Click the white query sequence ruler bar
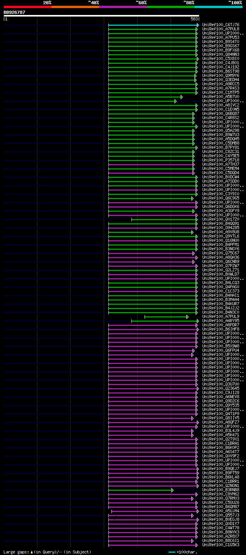The image size is (246, 555). coord(101,16)
